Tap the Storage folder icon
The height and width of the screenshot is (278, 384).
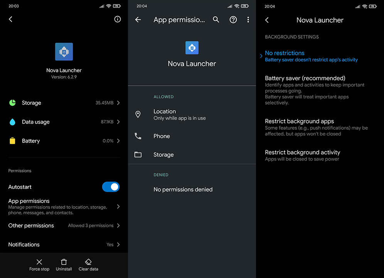138,154
